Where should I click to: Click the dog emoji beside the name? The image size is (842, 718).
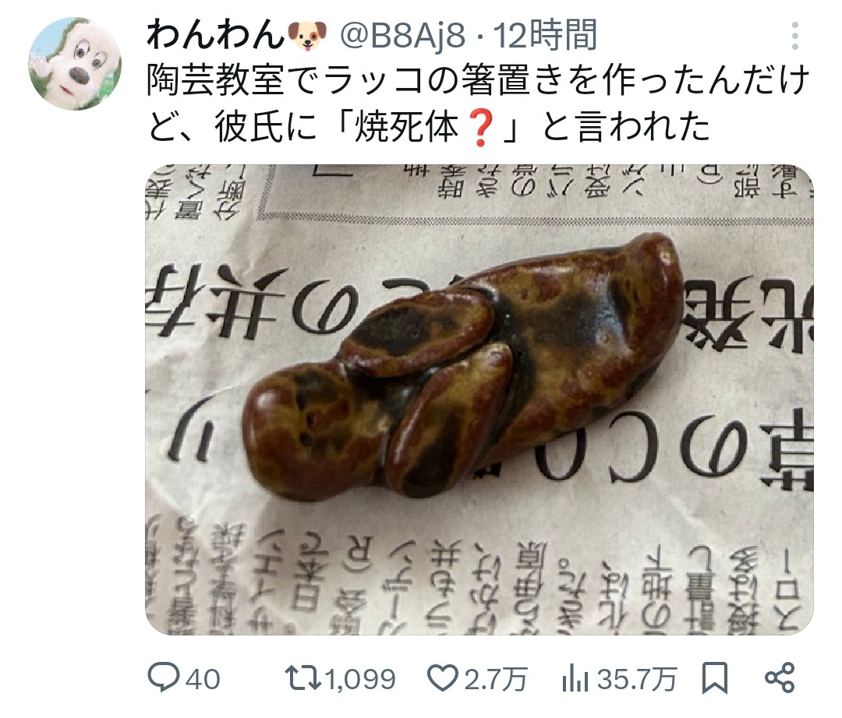tap(306, 36)
